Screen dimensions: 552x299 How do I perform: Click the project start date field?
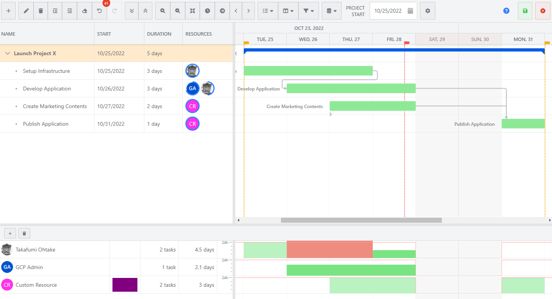coord(388,11)
